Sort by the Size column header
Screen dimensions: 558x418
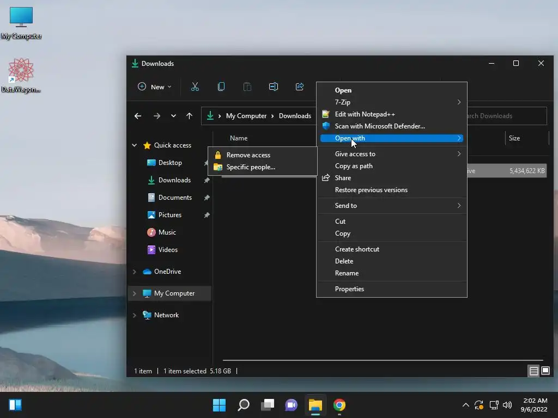[514, 138]
